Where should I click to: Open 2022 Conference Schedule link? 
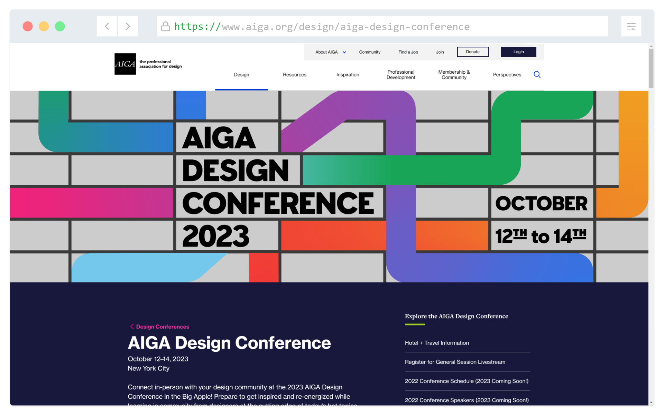pyautogui.click(x=467, y=381)
